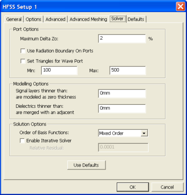
Task: Go to the Advanced Meshing tab
Action: point(88,19)
